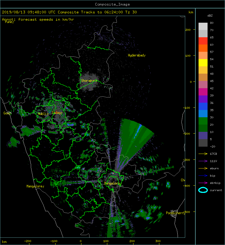Image resolution: width=225 pixels, height=245 pixels.
Task: Click the Mangalore city label
Action: [35, 186]
